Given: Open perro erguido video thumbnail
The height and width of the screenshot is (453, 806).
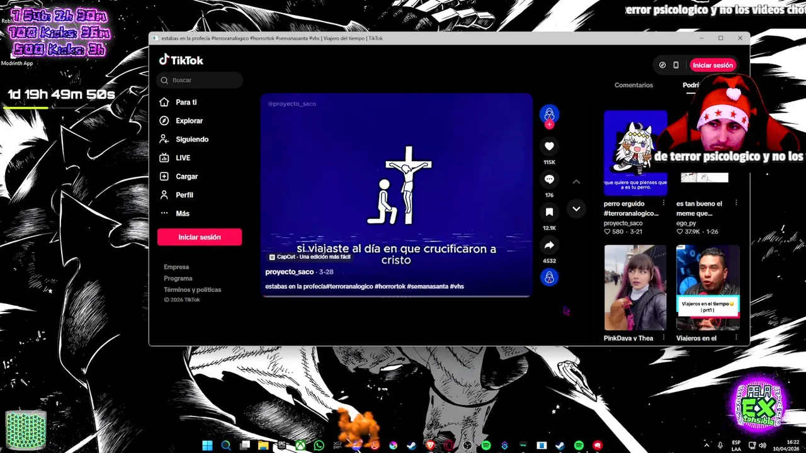Looking at the screenshot, I should tap(635, 153).
